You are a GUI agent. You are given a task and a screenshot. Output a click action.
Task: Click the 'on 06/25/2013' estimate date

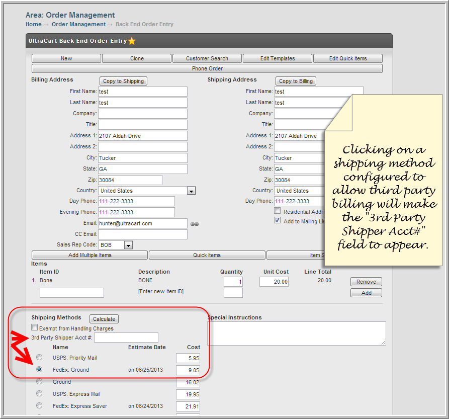(145, 370)
